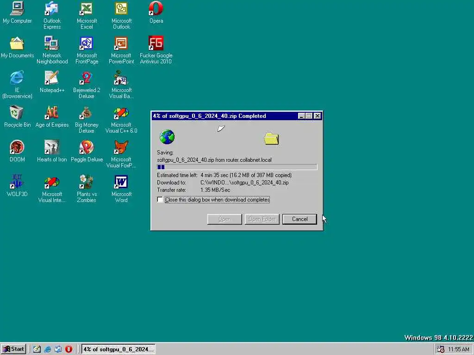Image resolution: width=474 pixels, height=355 pixels.
Task: Click the 1.35 MB/Sec transfer rate text
Action: pos(215,190)
